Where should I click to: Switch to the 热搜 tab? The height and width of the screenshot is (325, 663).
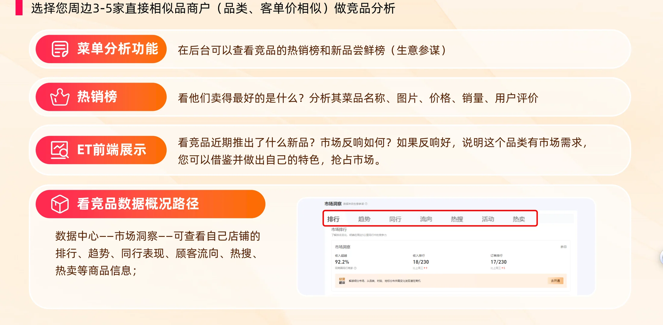(x=457, y=219)
